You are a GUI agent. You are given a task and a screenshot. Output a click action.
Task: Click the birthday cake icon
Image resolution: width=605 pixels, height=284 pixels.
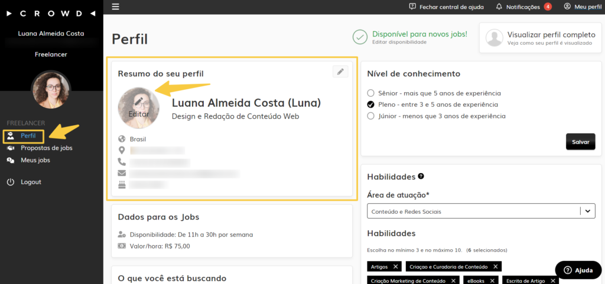pyautogui.click(x=122, y=184)
